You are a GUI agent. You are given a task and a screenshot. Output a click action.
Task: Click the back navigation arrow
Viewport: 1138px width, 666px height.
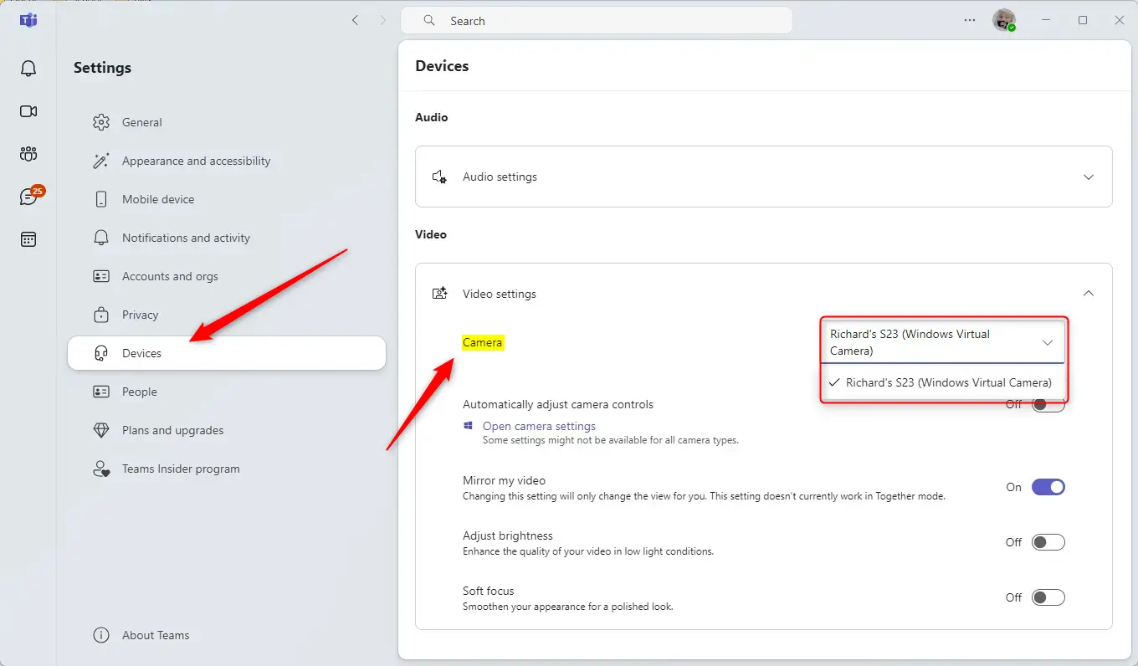click(x=356, y=21)
